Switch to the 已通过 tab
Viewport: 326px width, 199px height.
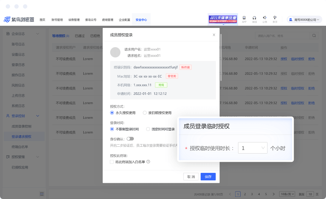[x=80, y=36]
